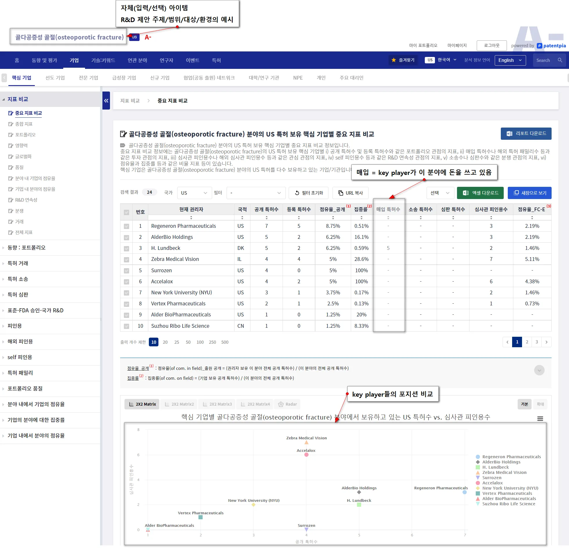Screen dimensions: 569x548
Task: Toggle checkbox for Zebra Medical Vision row
Action: tap(127, 259)
